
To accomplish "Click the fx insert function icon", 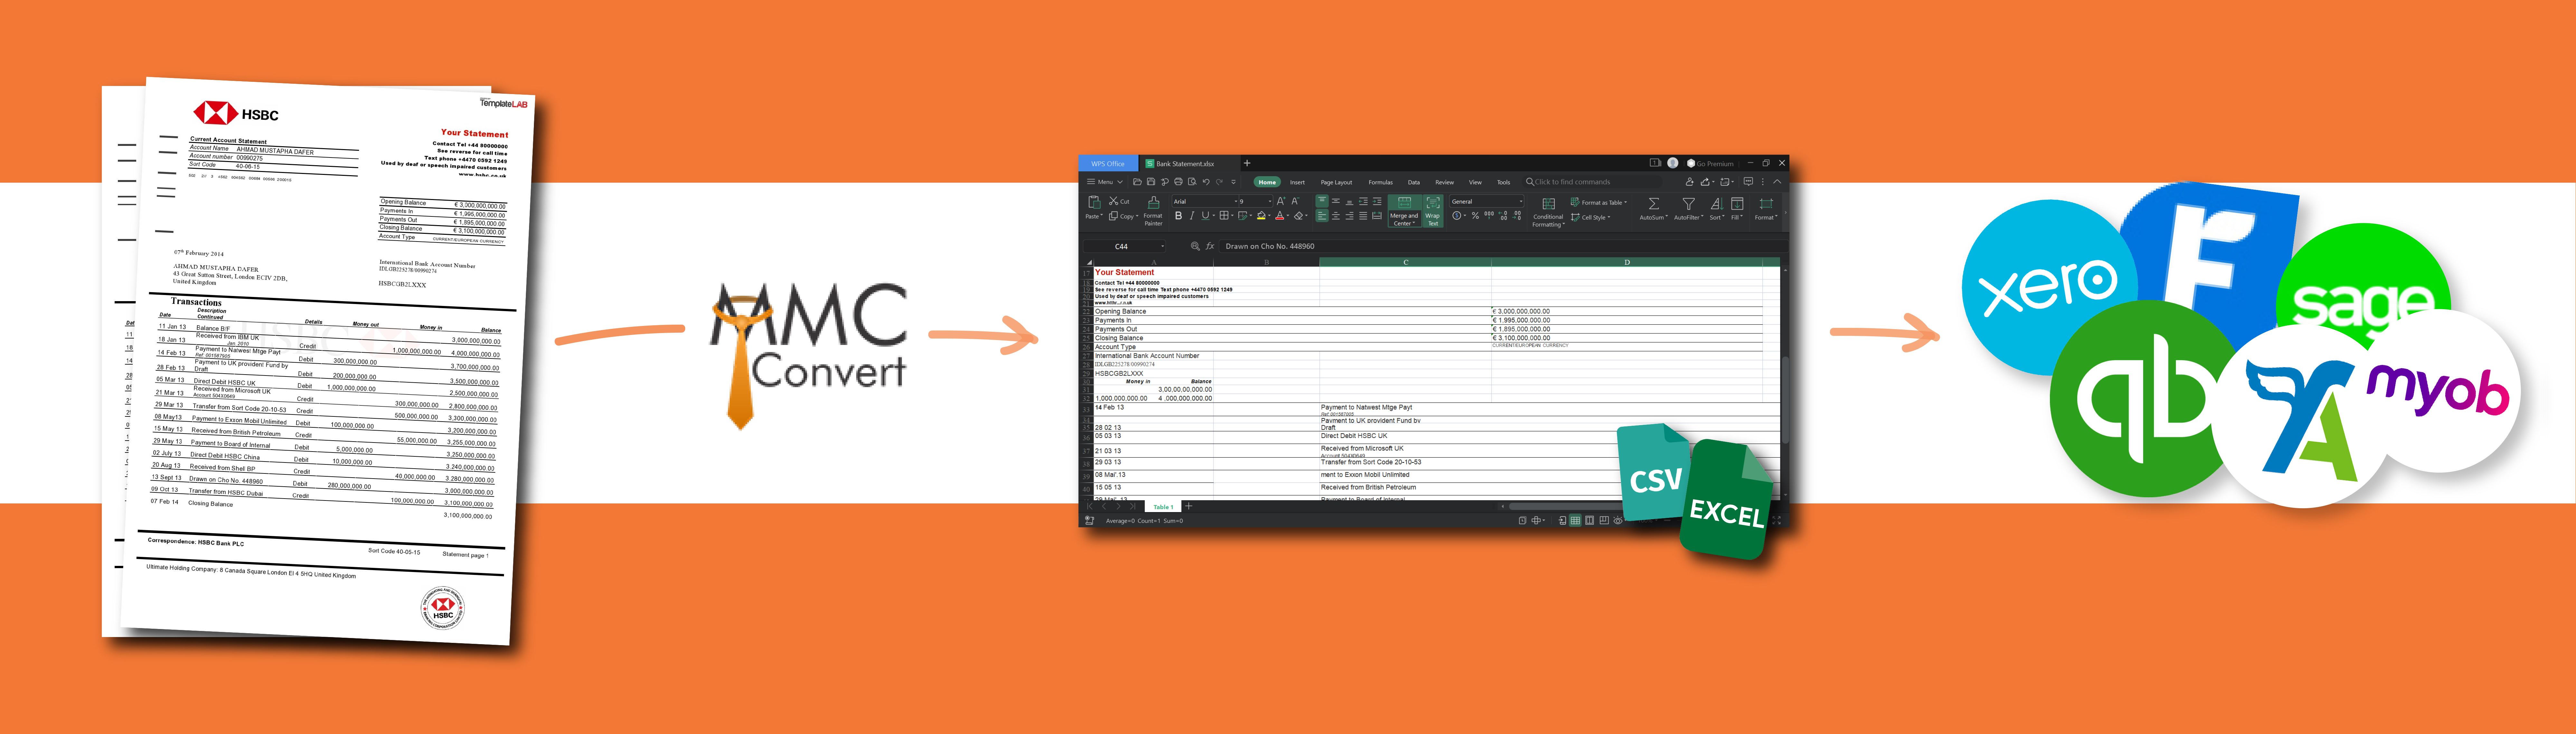I will [1210, 246].
